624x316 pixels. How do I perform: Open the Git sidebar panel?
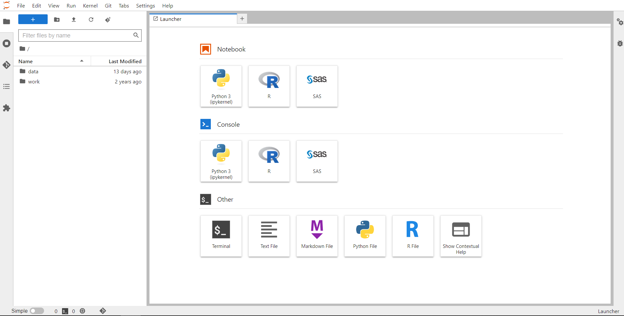[7, 65]
